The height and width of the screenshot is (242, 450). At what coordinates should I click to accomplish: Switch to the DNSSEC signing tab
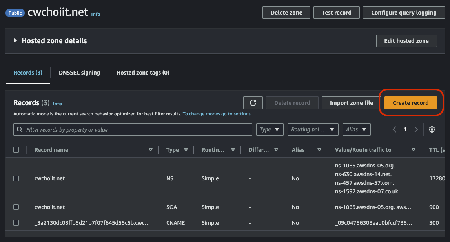(79, 73)
